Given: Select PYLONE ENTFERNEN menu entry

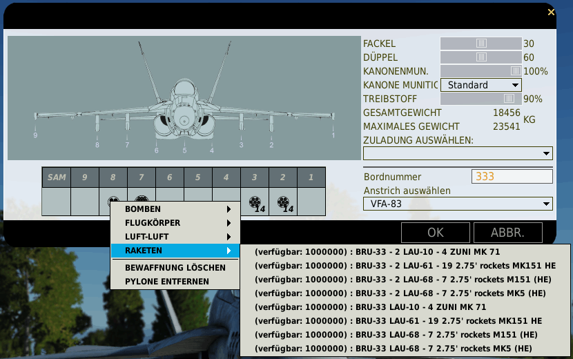Looking at the screenshot, I should pos(175,282).
